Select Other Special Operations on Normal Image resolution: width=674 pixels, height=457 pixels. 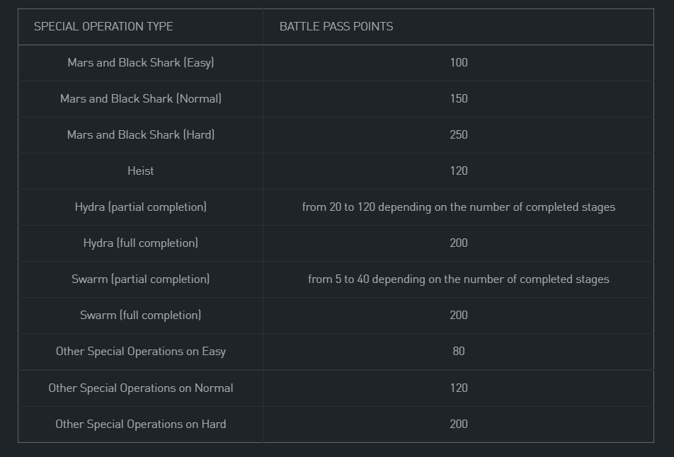pos(141,388)
